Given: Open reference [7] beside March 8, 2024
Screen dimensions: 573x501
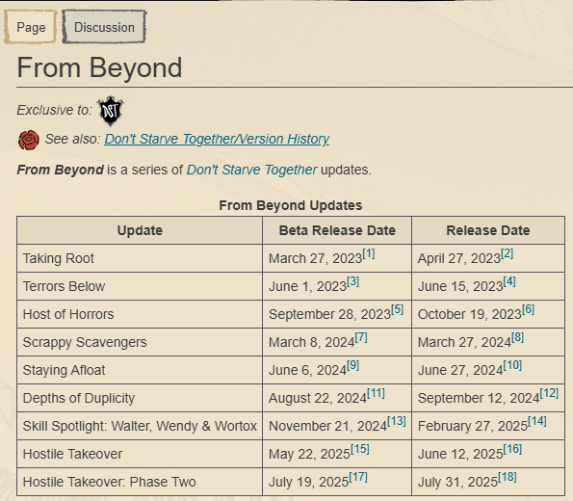Looking at the screenshot, I should click(x=361, y=337).
